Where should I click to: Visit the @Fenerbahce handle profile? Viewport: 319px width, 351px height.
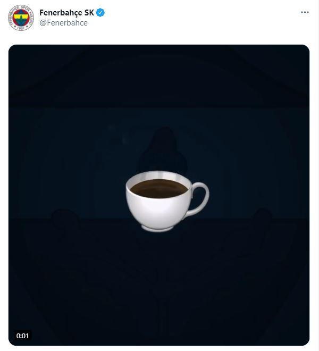[x=64, y=23]
